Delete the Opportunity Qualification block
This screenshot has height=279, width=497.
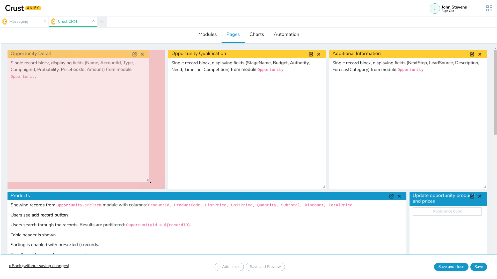point(319,54)
